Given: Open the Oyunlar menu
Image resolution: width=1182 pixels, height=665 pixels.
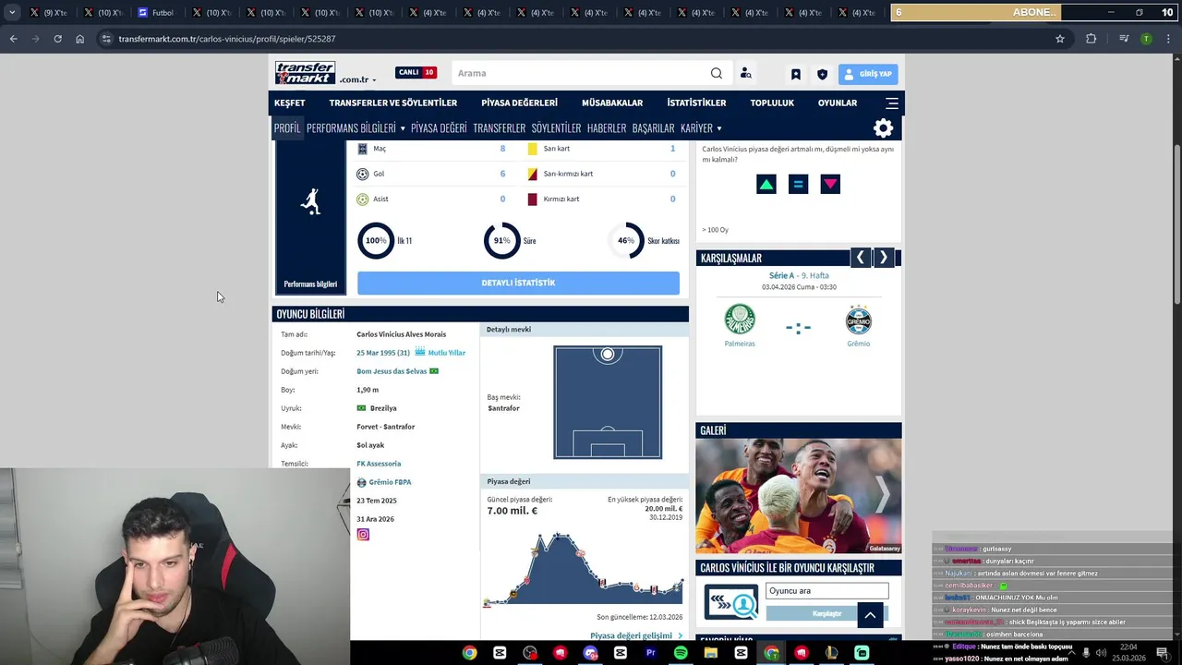Looking at the screenshot, I should 838,103.
